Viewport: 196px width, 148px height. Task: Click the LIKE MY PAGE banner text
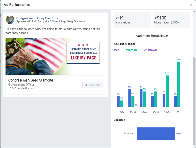84,58
